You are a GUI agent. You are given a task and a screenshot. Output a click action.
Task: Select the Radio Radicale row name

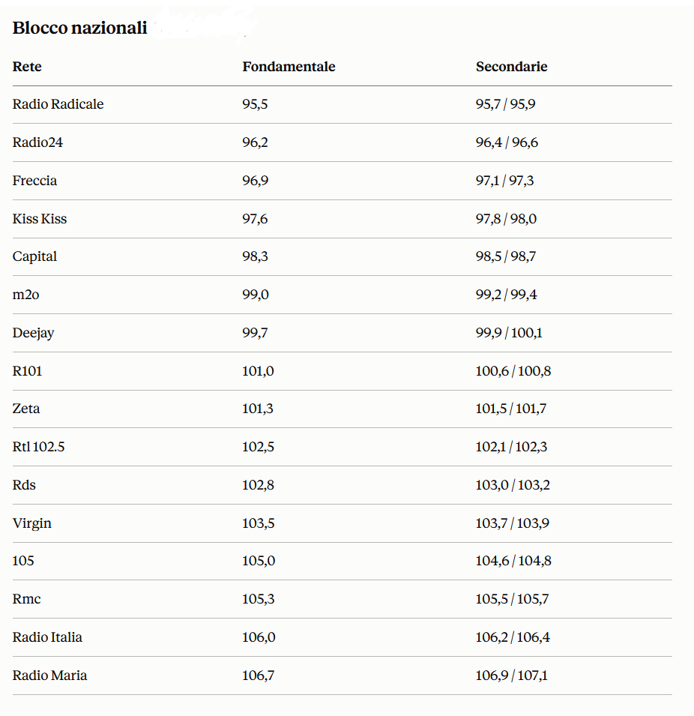tap(58, 104)
